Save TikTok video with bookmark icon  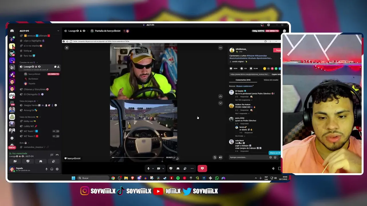tap(251, 69)
